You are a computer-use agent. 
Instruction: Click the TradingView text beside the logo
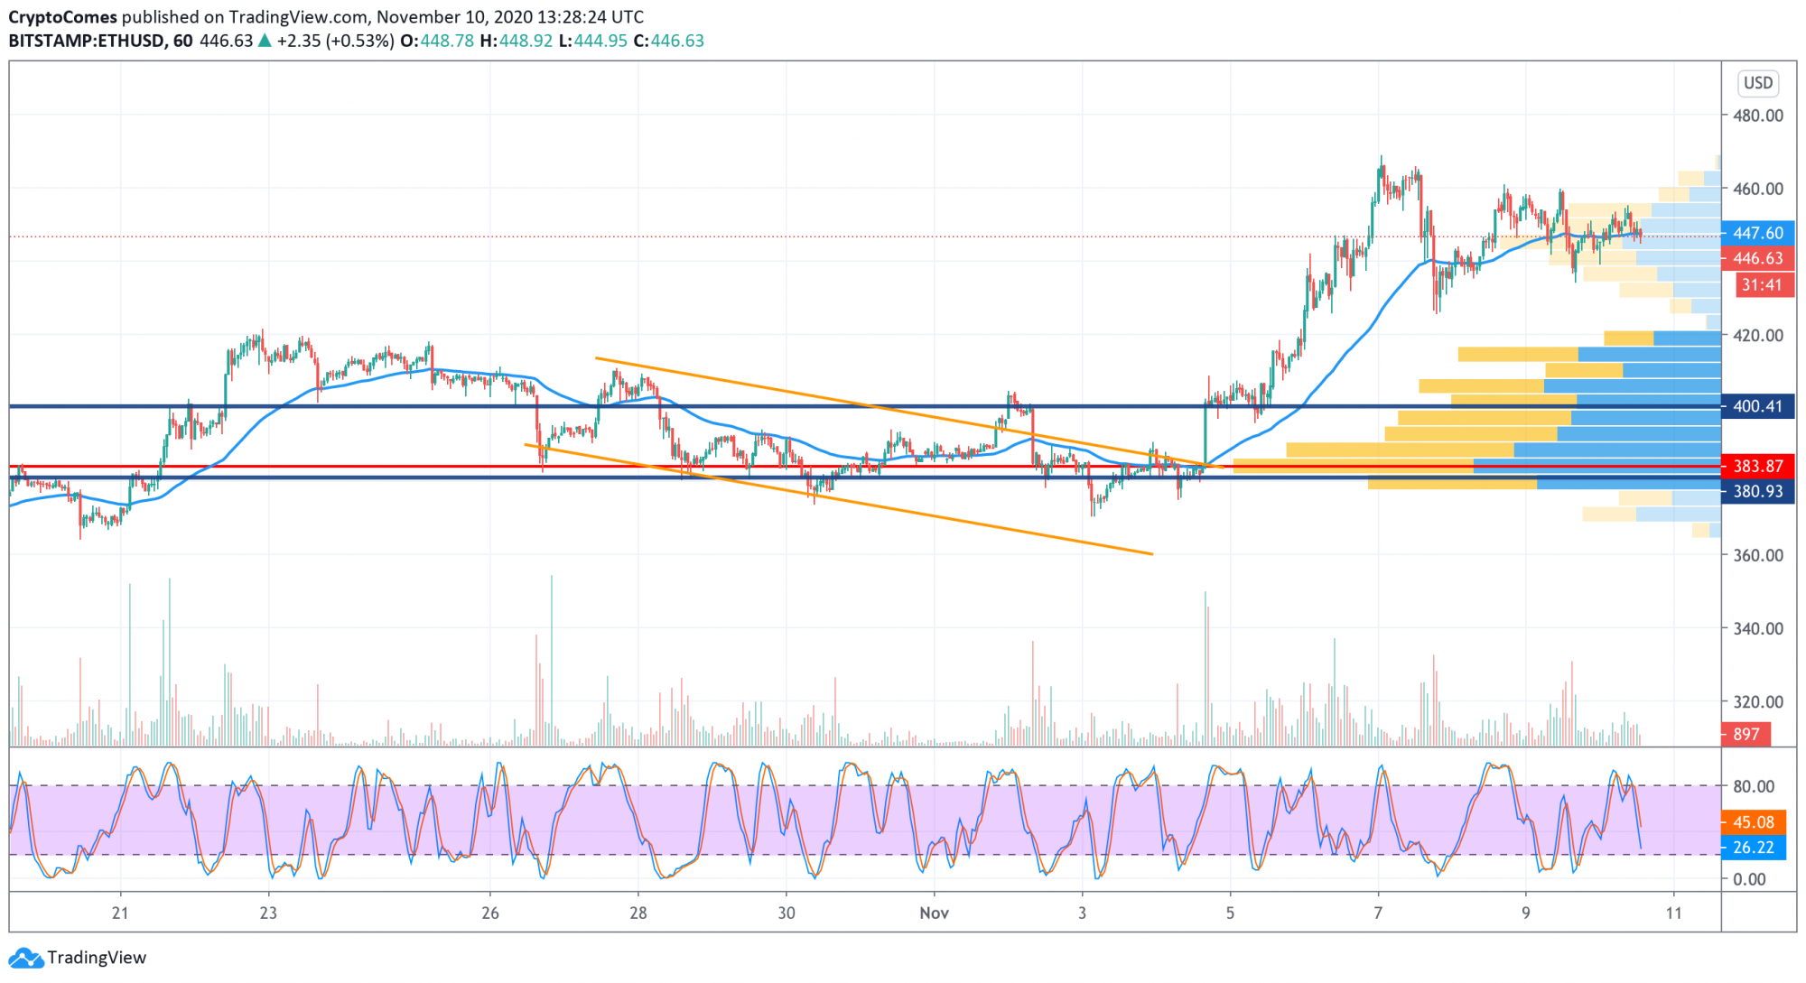click(99, 958)
